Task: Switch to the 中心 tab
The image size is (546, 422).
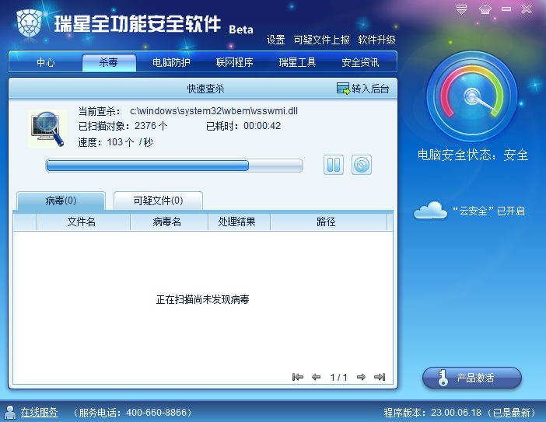Action: [x=46, y=62]
